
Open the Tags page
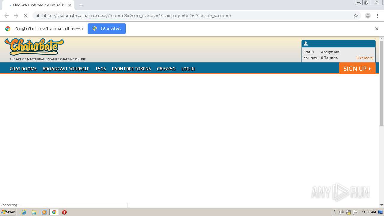click(x=100, y=69)
